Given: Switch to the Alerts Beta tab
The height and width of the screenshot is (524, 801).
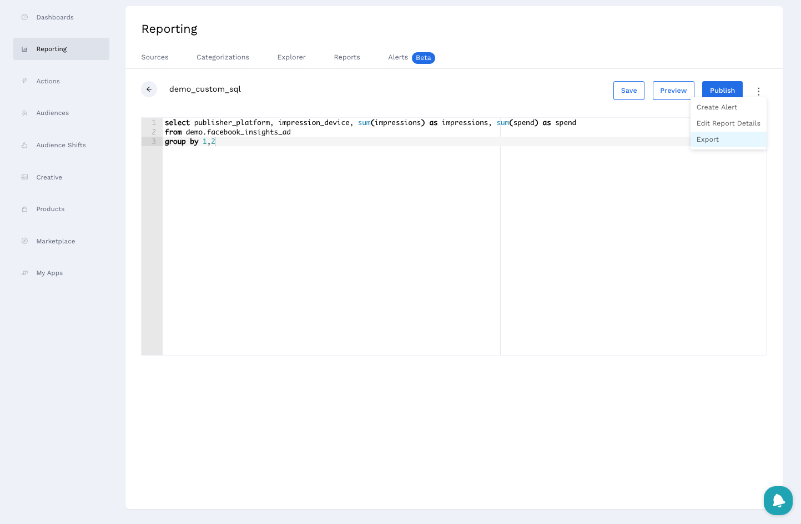Looking at the screenshot, I should click(x=411, y=57).
